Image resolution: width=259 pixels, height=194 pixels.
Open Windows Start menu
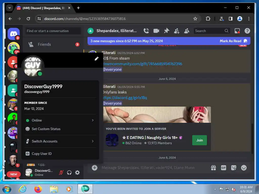pyautogui.click(x=7, y=189)
